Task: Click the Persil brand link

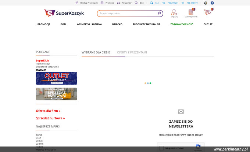Action: [39, 135]
